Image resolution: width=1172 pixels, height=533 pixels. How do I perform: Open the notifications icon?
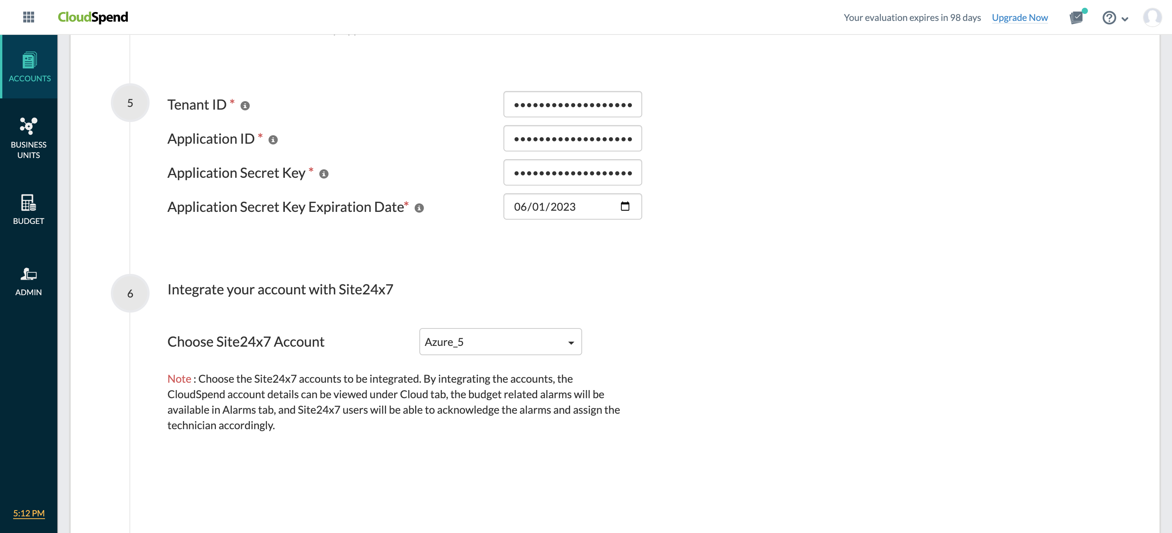pyautogui.click(x=1077, y=17)
